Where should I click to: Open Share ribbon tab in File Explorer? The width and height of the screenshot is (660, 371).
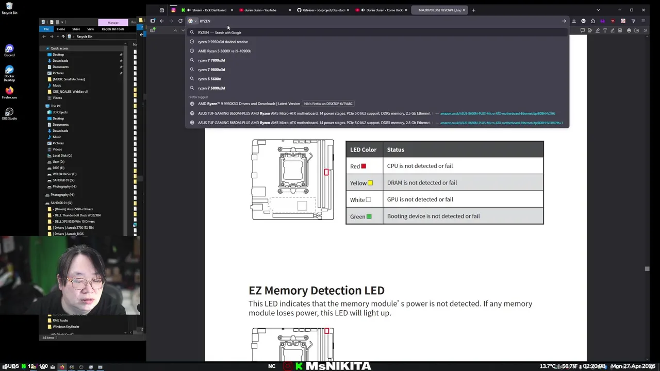pyautogui.click(x=76, y=29)
